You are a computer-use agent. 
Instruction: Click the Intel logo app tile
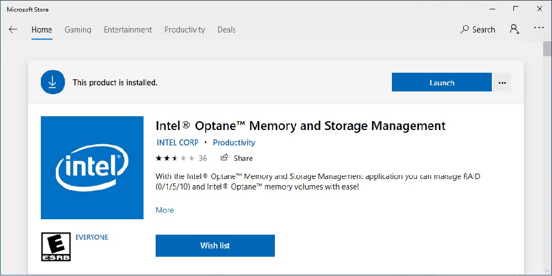click(x=92, y=167)
